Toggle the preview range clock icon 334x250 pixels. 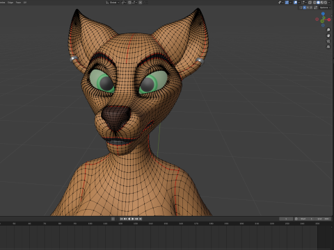coord(296,219)
